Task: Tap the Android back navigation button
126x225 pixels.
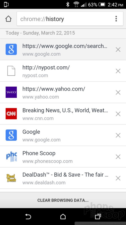Action: (x=28, y=217)
